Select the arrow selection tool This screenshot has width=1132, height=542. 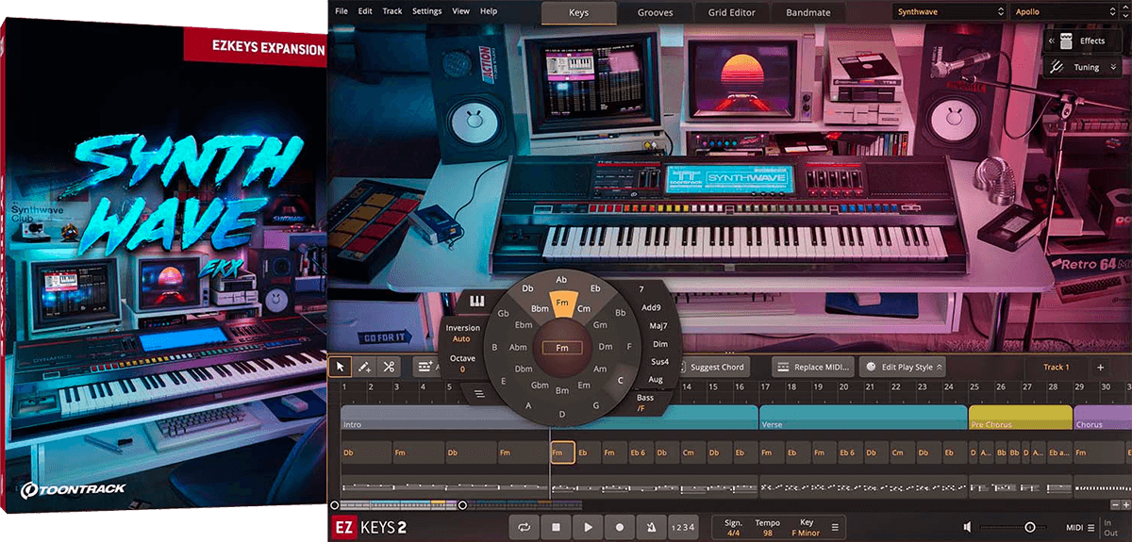tap(341, 367)
